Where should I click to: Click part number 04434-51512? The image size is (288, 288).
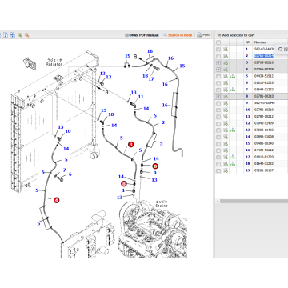[264, 76]
